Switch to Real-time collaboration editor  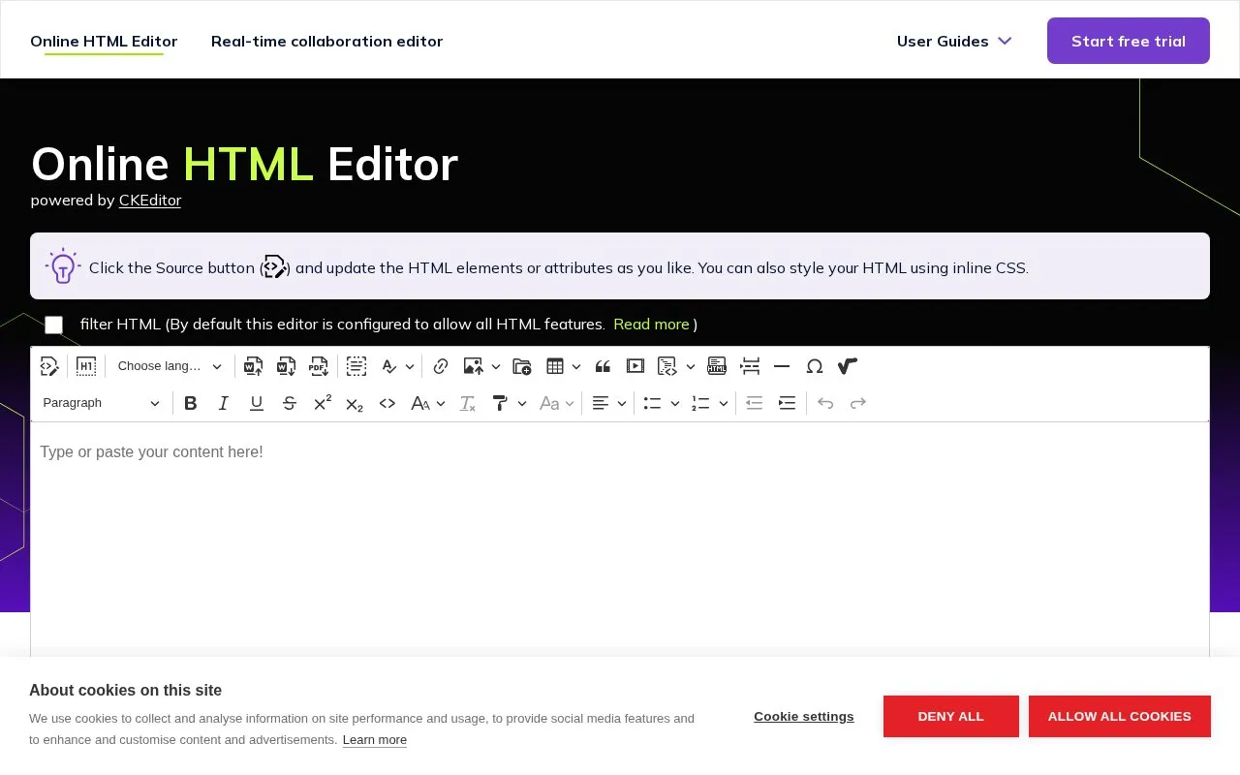327,41
